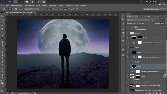This screenshot has height=94, width=167.
Task: Toggle lock all icon in Закрепить row
Action: pyautogui.click(x=143, y=23)
